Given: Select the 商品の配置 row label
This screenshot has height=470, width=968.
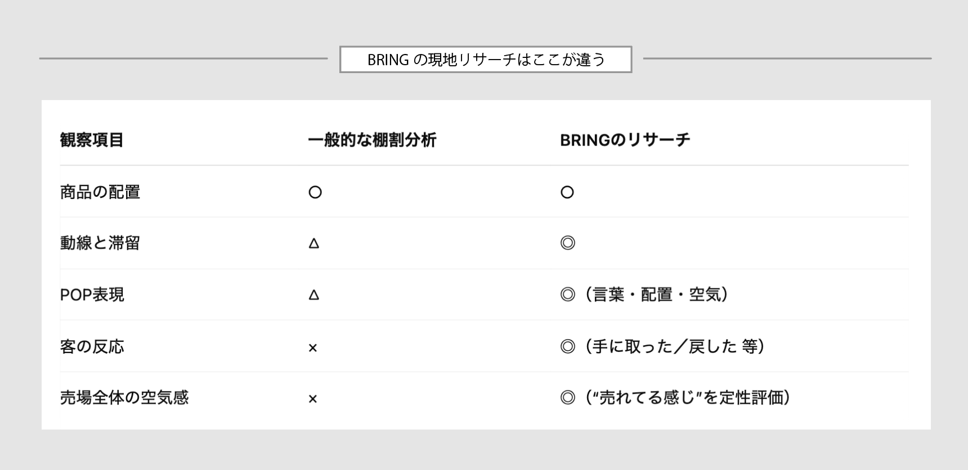Looking at the screenshot, I should click(x=100, y=192).
